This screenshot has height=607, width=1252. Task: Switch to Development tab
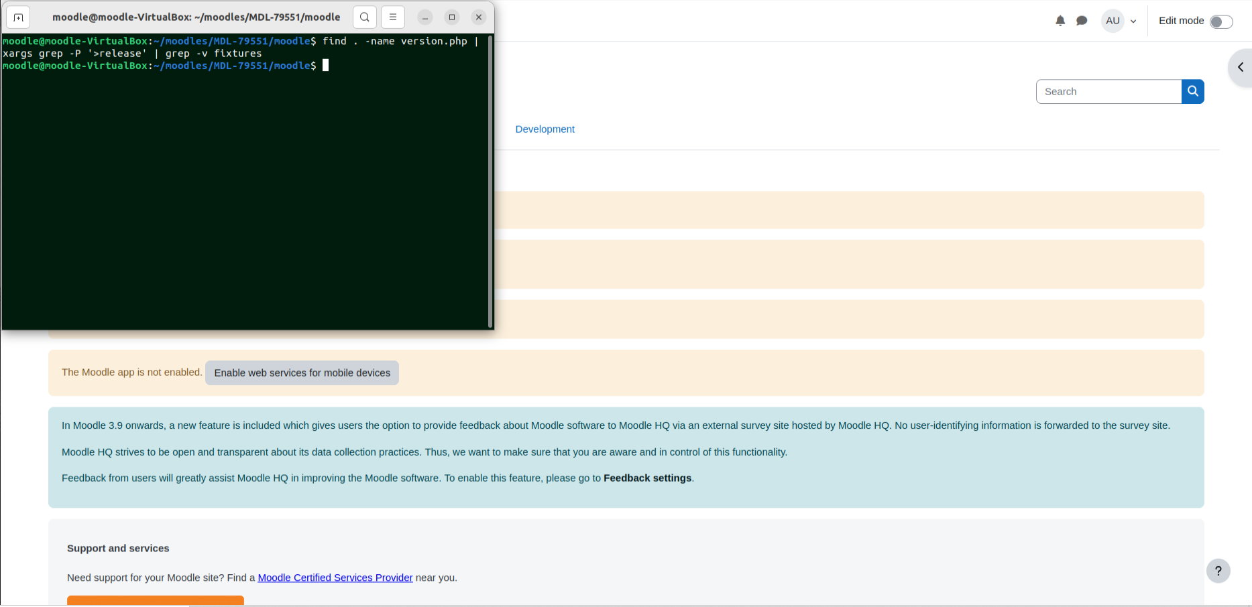coord(545,129)
